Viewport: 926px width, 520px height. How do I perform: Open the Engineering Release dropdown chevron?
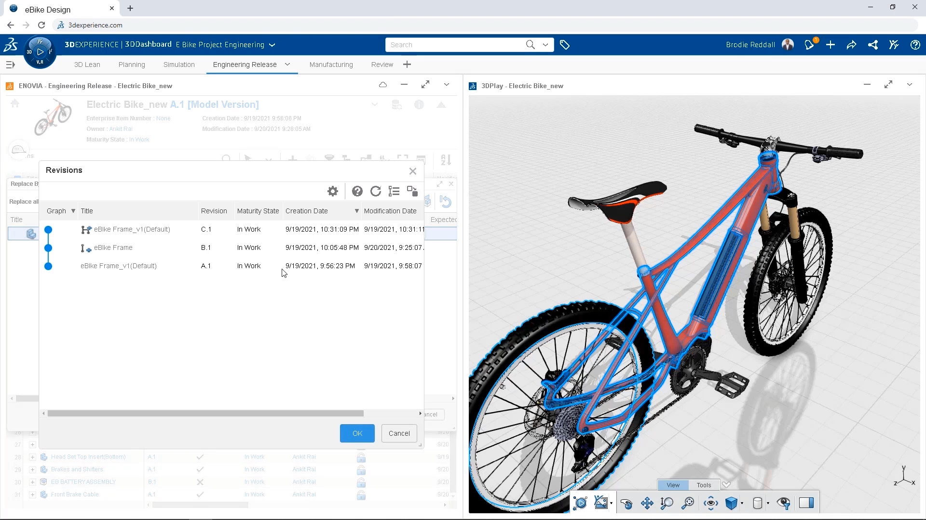coord(287,64)
